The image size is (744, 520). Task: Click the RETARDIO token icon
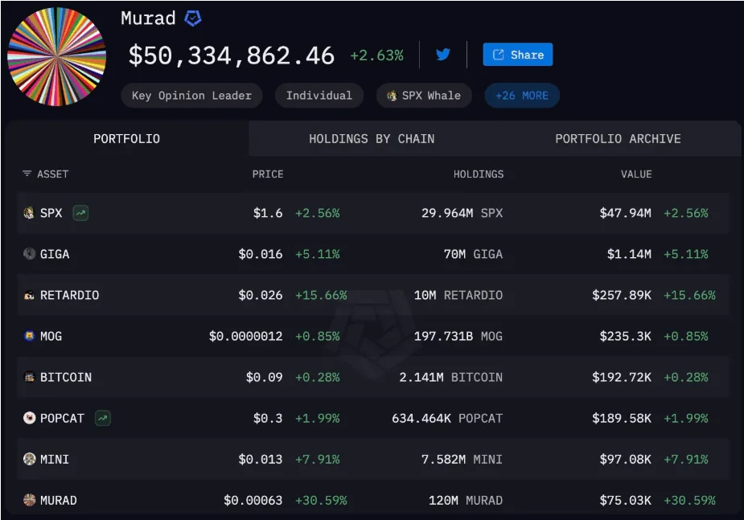pos(30,295)
